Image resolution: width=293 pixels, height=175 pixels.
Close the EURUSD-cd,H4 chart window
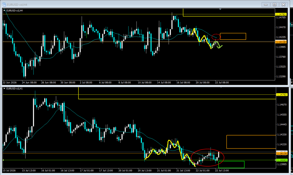coord(284,5)
